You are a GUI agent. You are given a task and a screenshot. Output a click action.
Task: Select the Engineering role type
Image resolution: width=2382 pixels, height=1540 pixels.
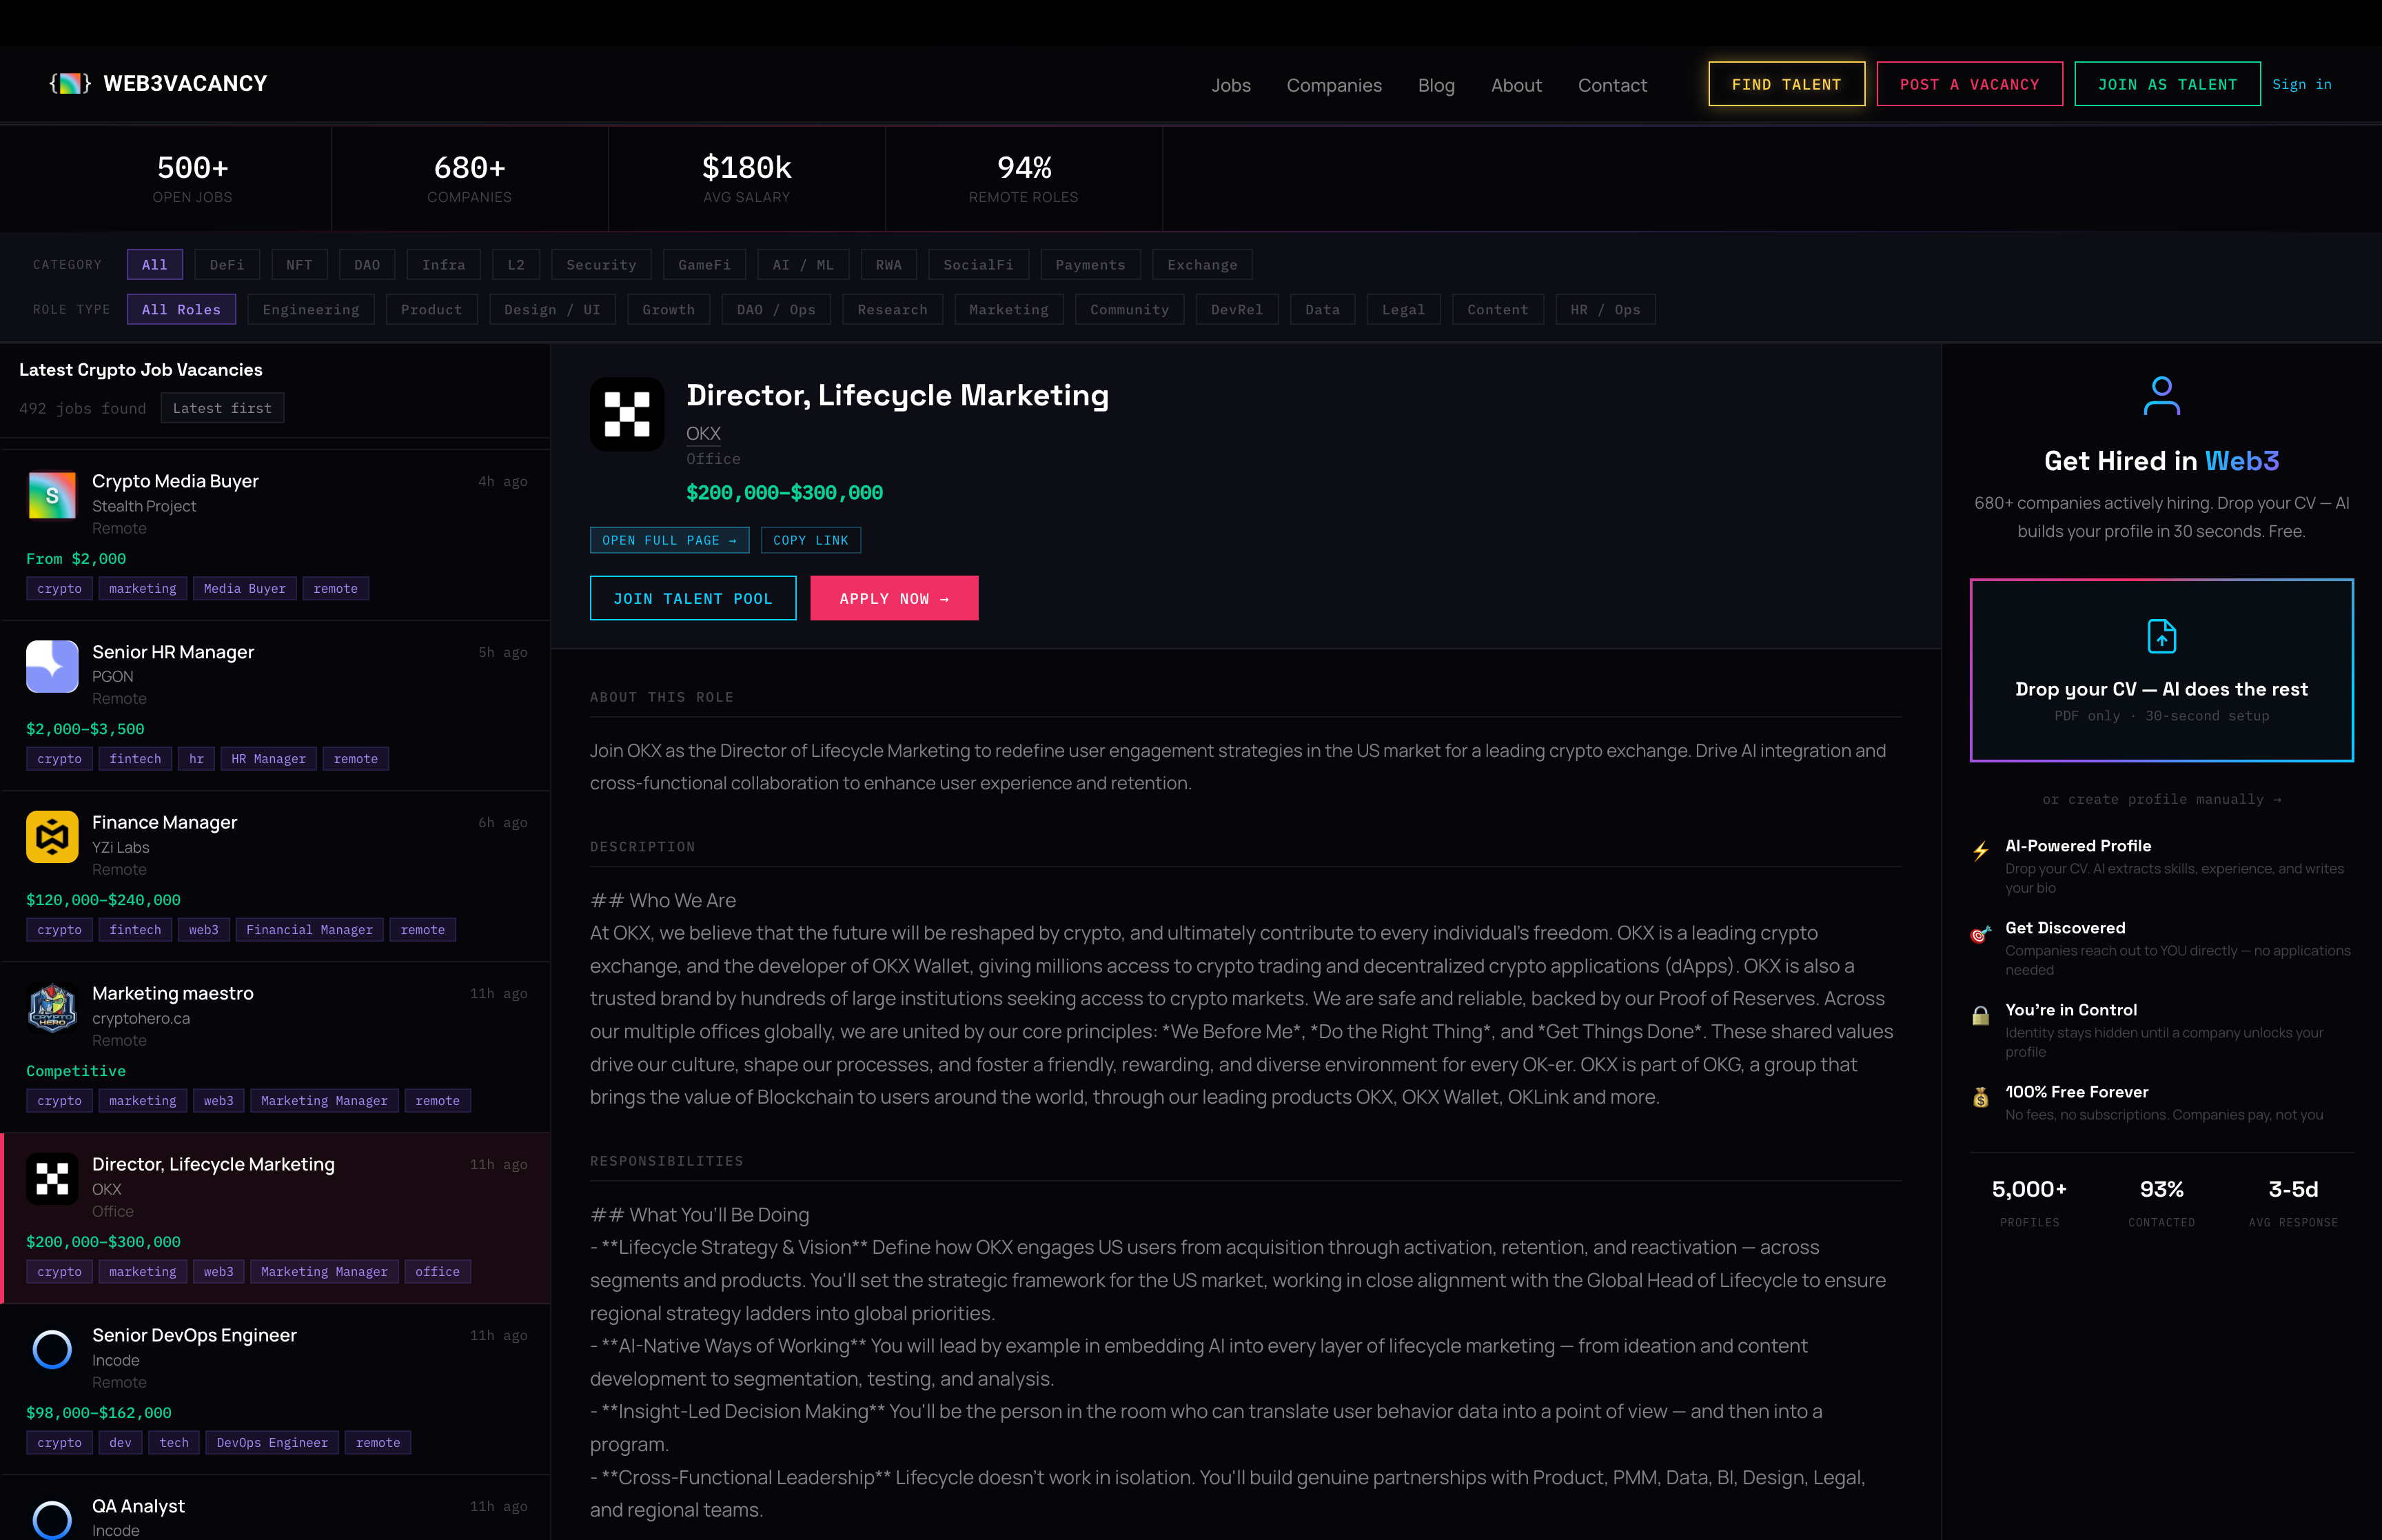[x=311, y=310]
